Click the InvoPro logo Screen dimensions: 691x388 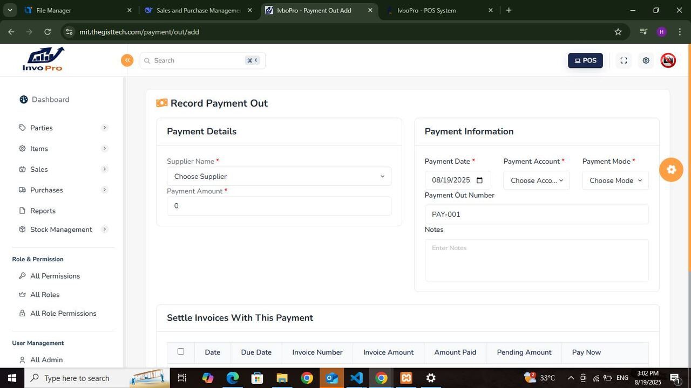[43, 59]
